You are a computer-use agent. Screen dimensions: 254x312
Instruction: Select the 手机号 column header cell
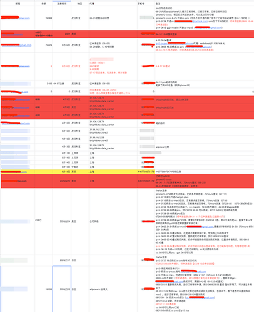146,4
